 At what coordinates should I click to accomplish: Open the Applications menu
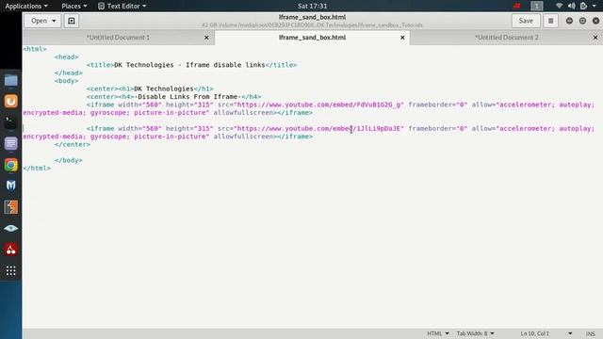[x=26, y=6]
